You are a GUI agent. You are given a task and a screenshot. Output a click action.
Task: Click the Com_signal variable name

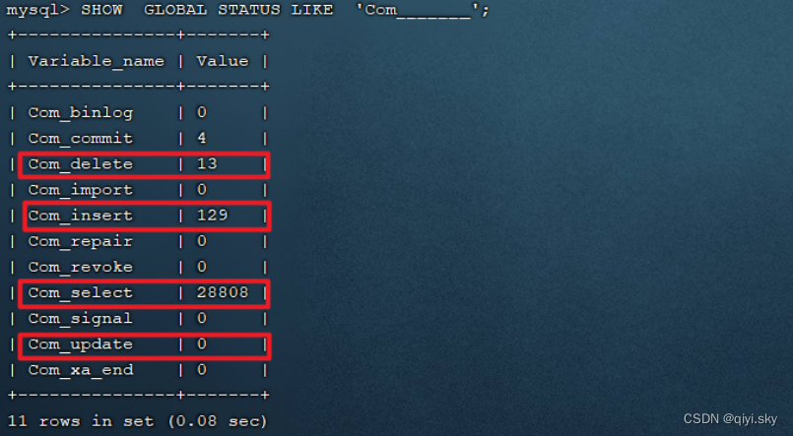click(x=81, y=318)
